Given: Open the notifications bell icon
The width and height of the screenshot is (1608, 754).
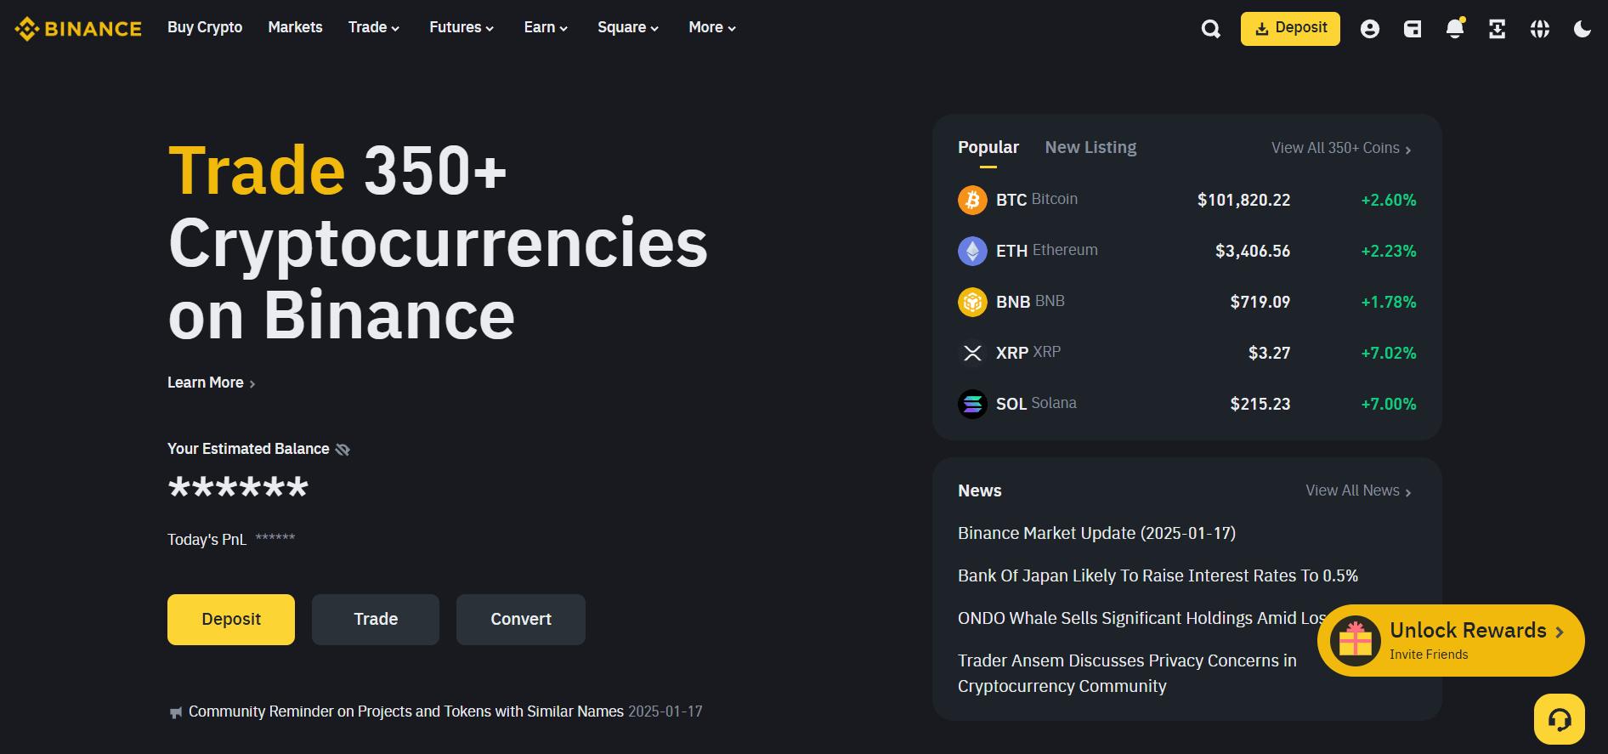Looking at the screenshot, I should (x=1454, y=29).
